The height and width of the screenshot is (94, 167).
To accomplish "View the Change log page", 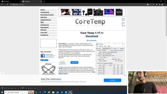I will (x=45, y=25).
